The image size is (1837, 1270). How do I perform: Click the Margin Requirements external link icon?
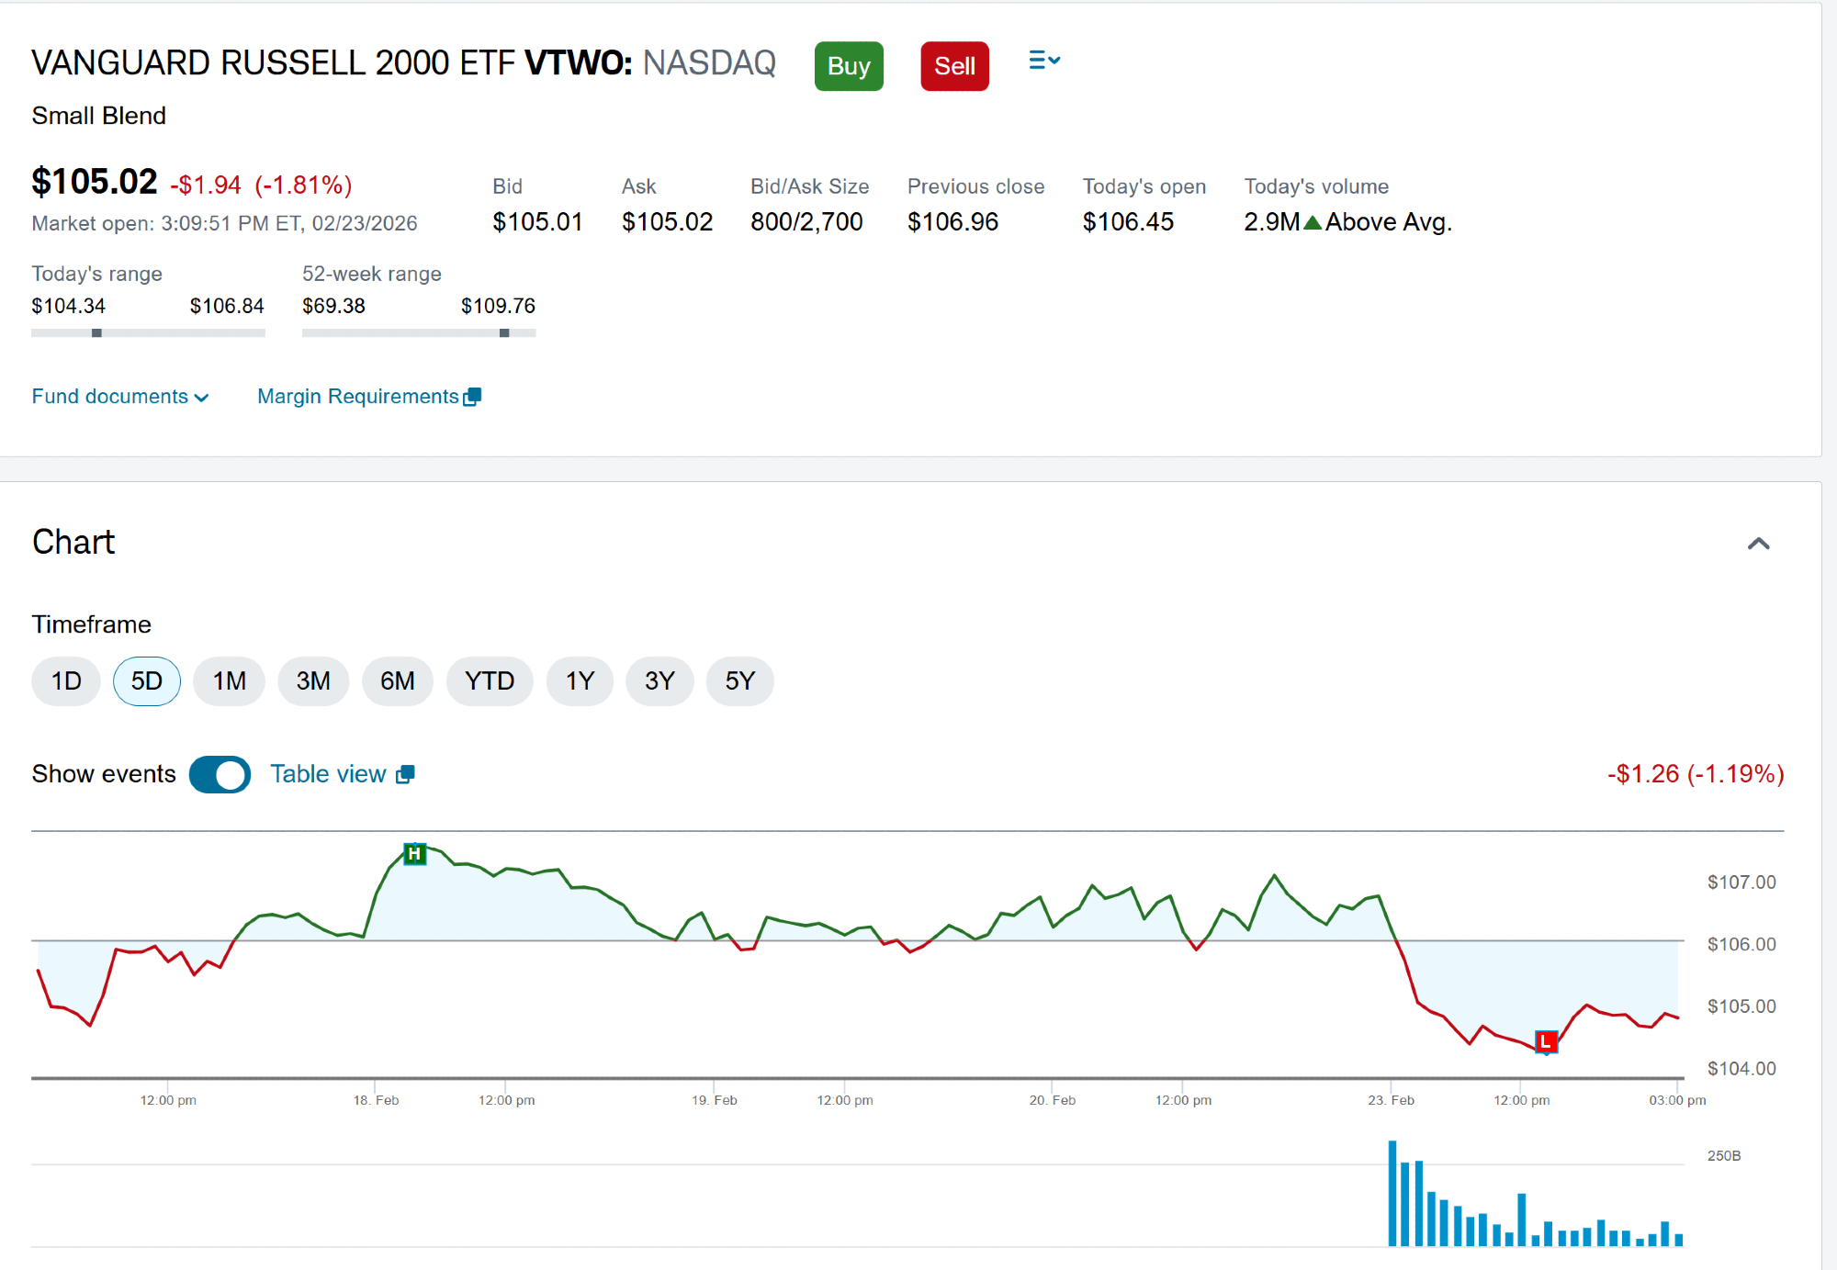[472, 397]
